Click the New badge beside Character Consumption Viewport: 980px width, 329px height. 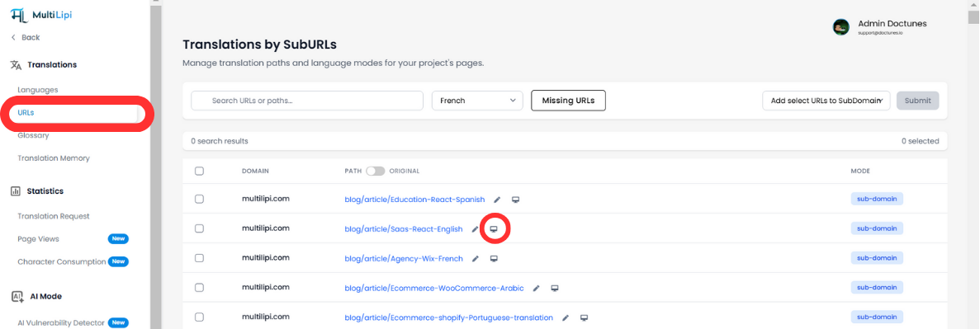[x=118, y=261]
